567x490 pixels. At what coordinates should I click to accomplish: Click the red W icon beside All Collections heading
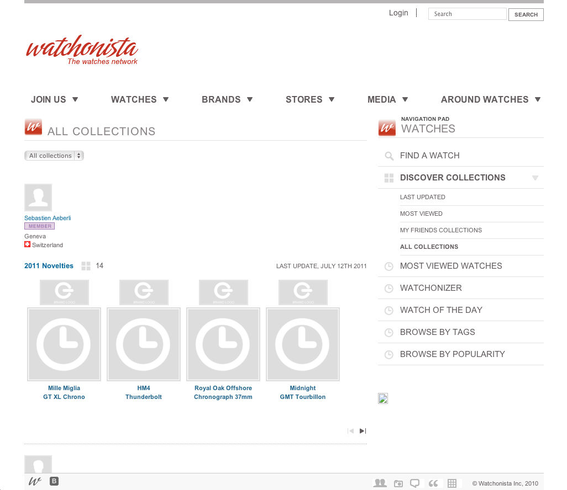tap(33, 127)
